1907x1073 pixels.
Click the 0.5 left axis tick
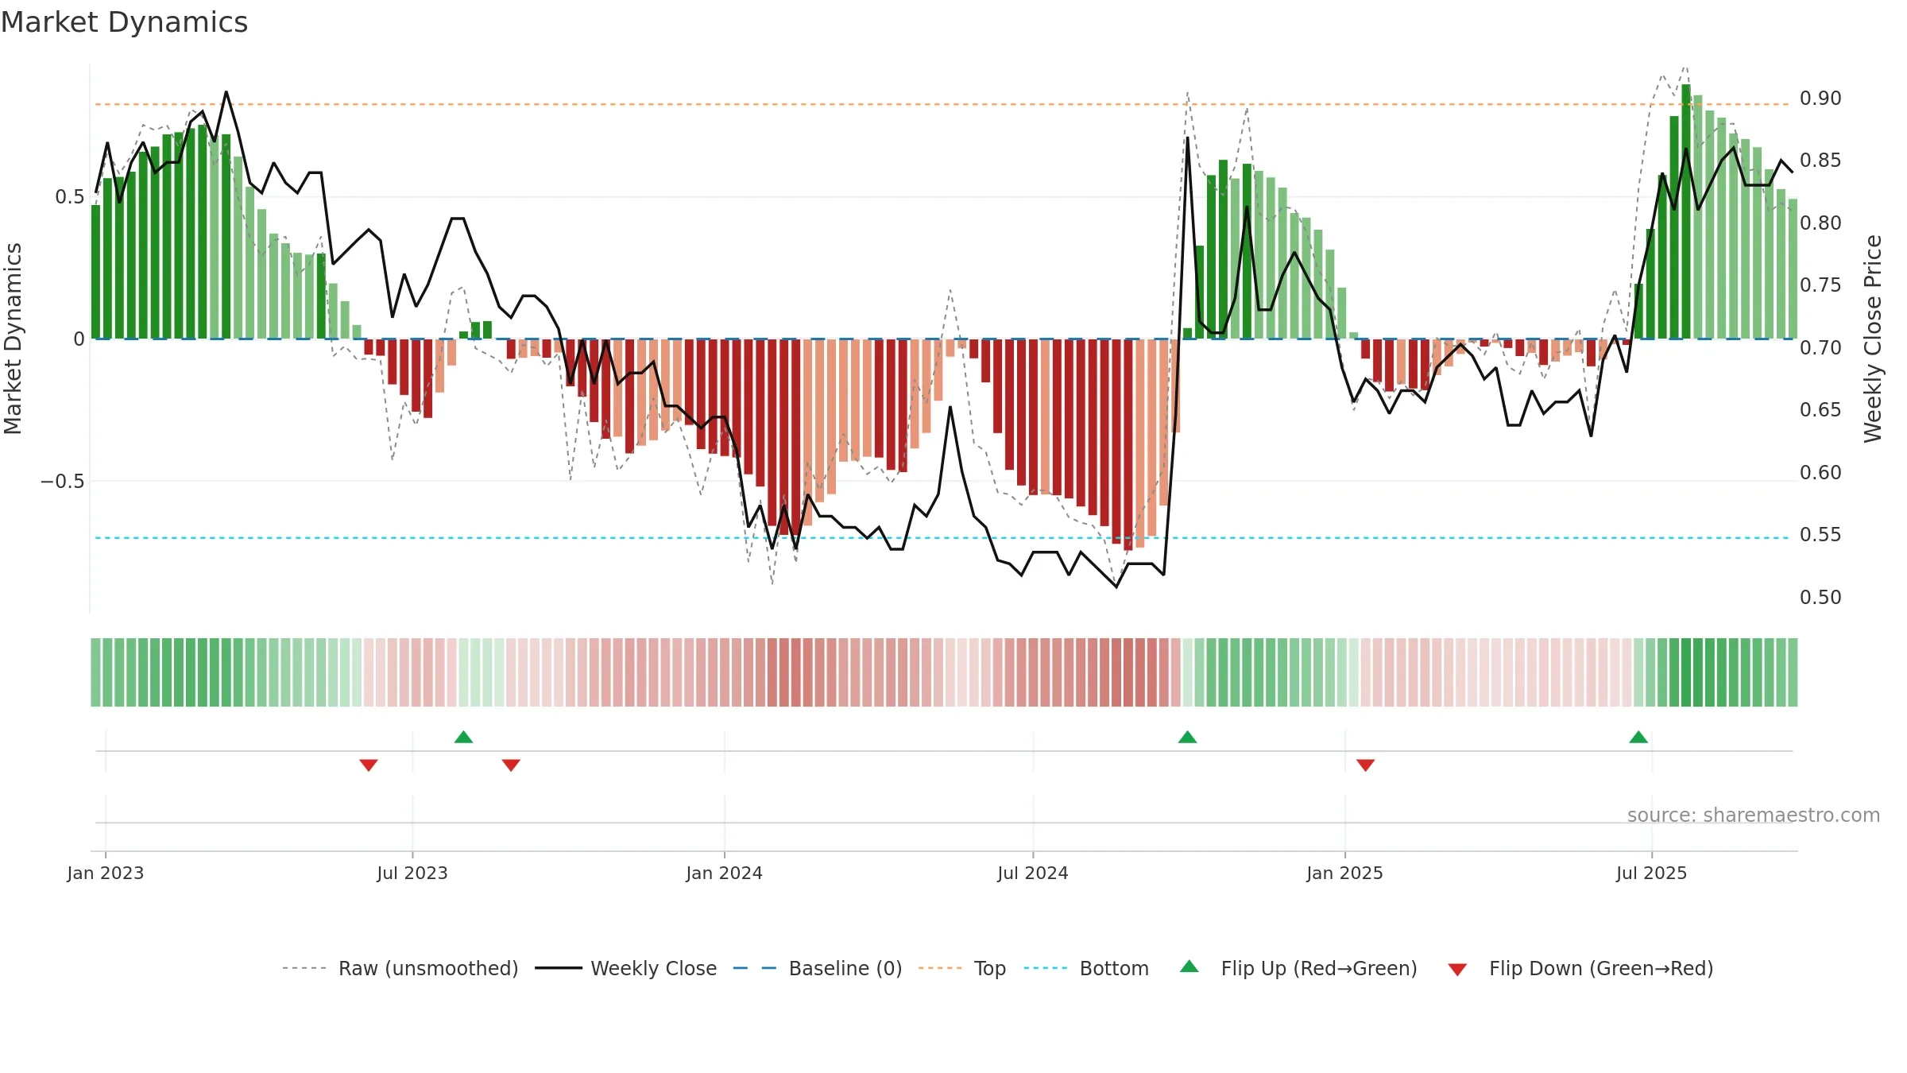tap(70, 197)
